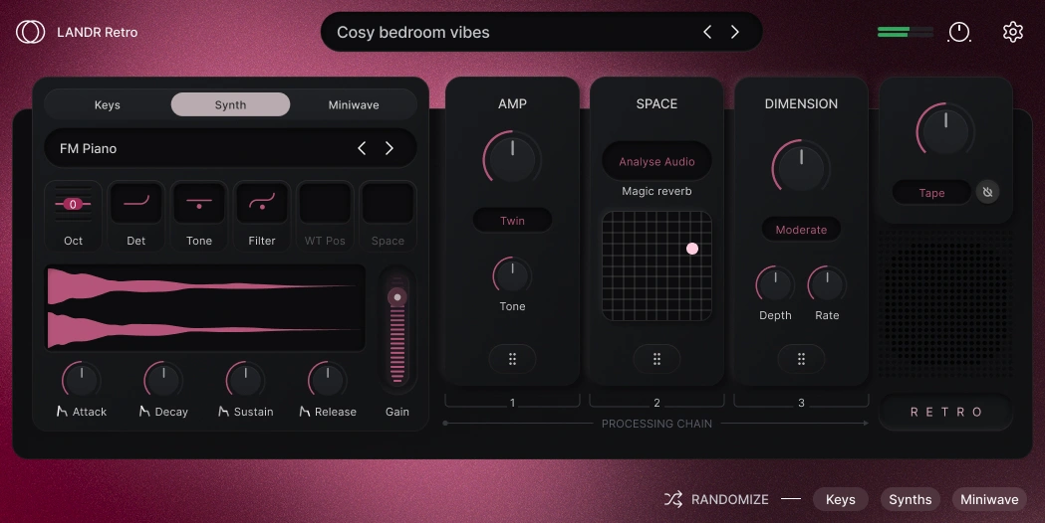
Task: Click the WT Pos tile
Action: click(x=325, y=216)
